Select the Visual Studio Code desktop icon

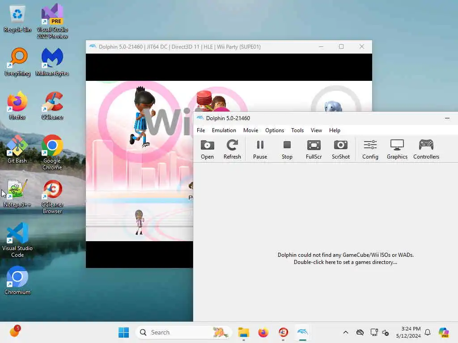17,240
